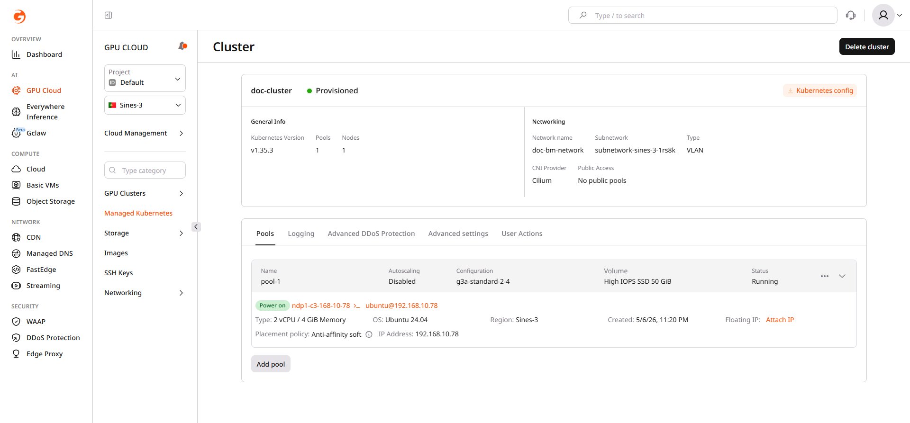Click the Delete cluster button
The width and height of the screenshot is (910, 423).
pos(867,46)
